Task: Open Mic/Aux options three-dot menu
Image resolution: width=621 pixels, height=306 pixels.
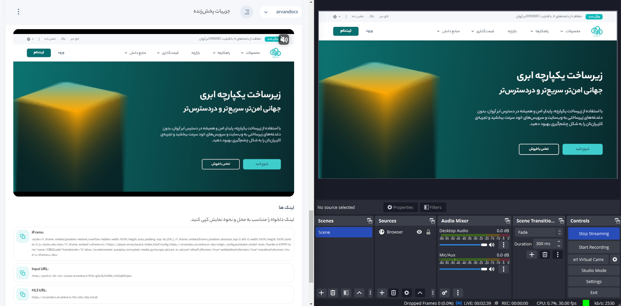Action: (x=503, y=269)
